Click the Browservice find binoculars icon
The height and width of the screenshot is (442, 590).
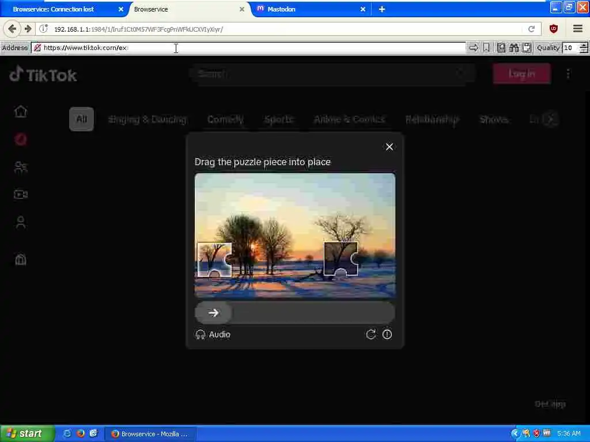point(513,48)
